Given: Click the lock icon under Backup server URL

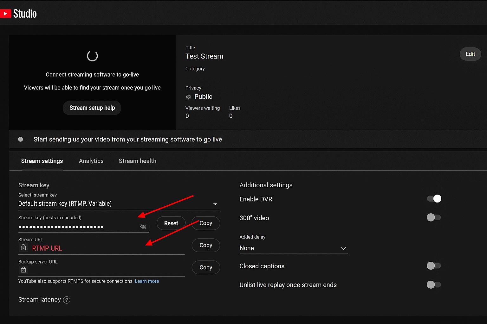Looking at the screenshot, I should [23, 270].
